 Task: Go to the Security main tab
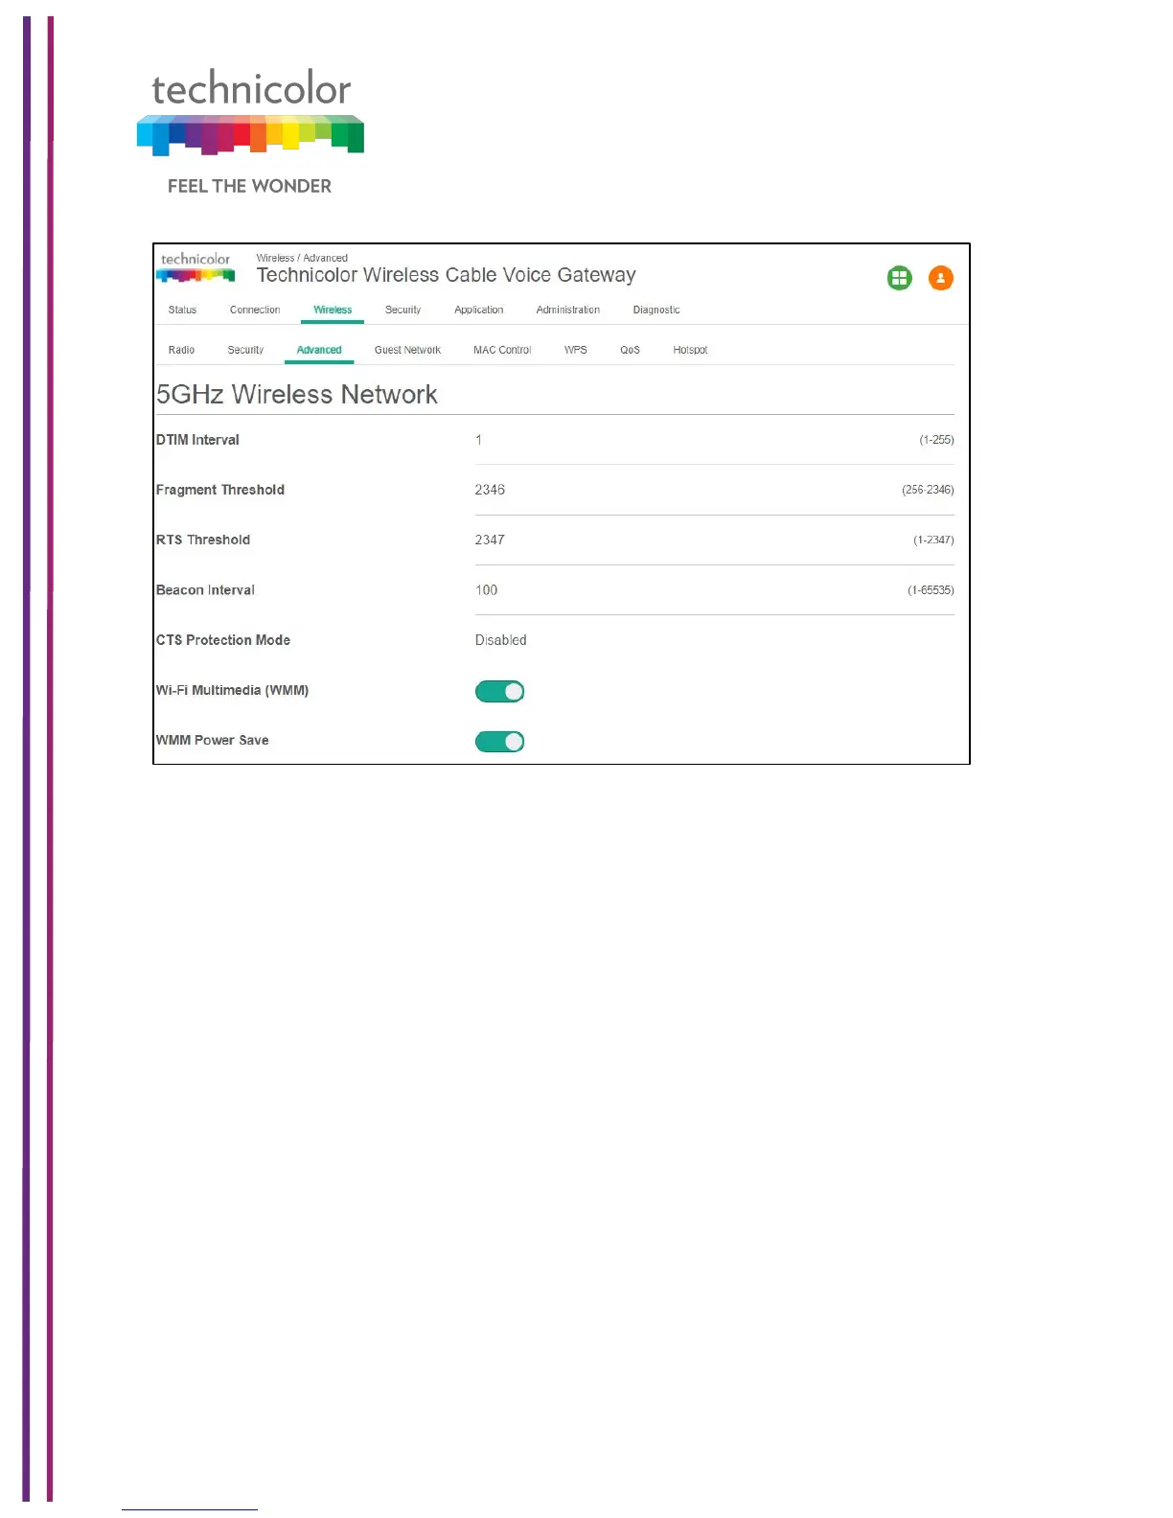[x=402, y=310]
